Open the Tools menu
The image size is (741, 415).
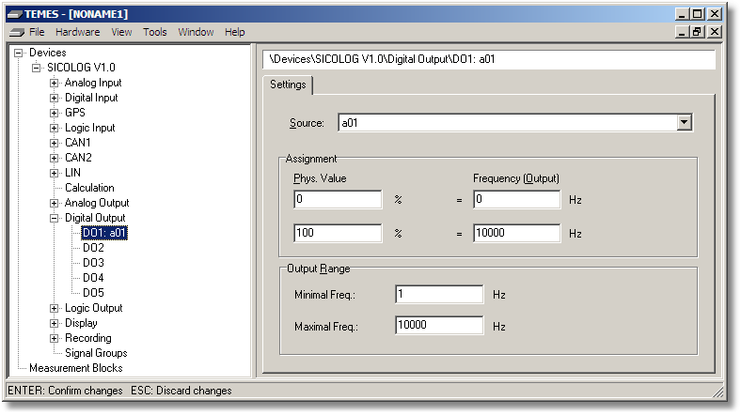coord(155,32)
